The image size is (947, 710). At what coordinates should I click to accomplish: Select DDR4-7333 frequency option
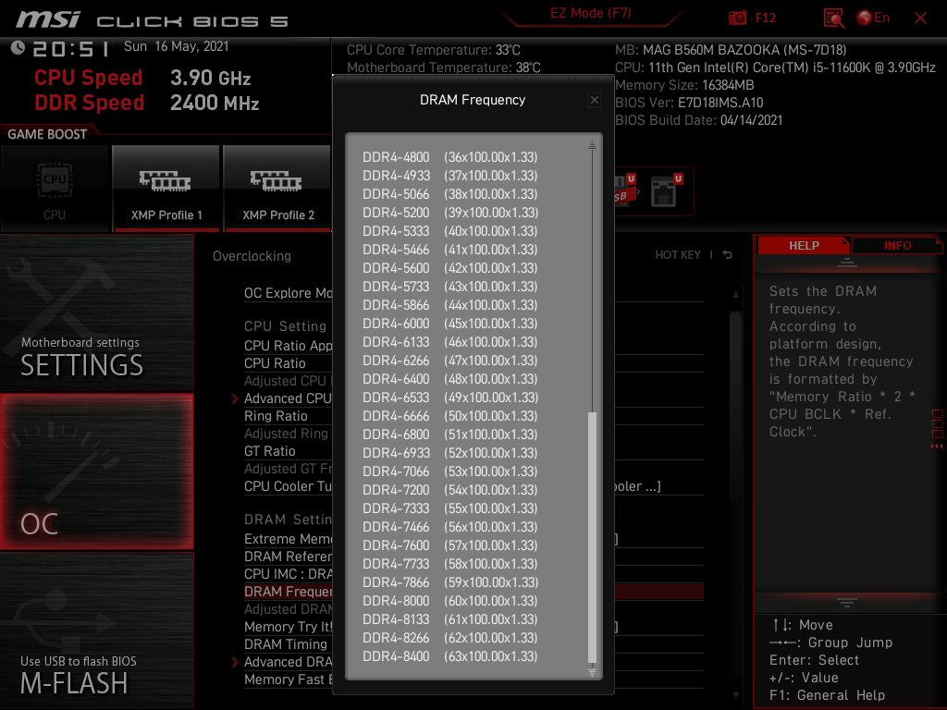tap(450, 508)
